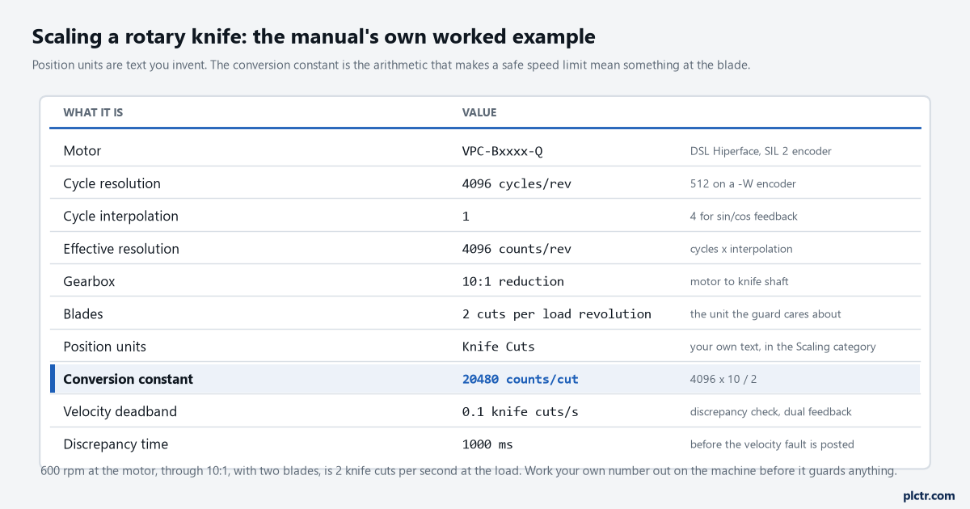
Task: Click the note 'before the velocity fault is posted'
Action: (772, 444)
